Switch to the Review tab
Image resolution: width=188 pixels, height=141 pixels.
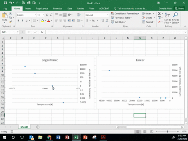(x=81, y=9)
